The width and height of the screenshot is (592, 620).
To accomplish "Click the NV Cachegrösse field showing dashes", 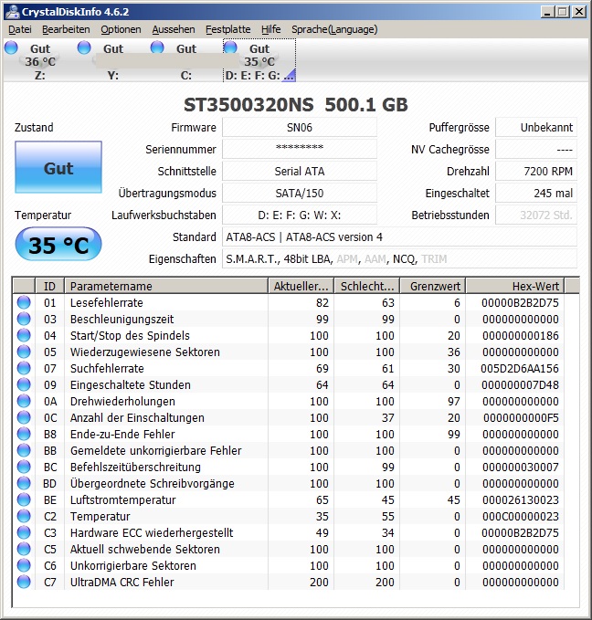I will coord(536,150).
